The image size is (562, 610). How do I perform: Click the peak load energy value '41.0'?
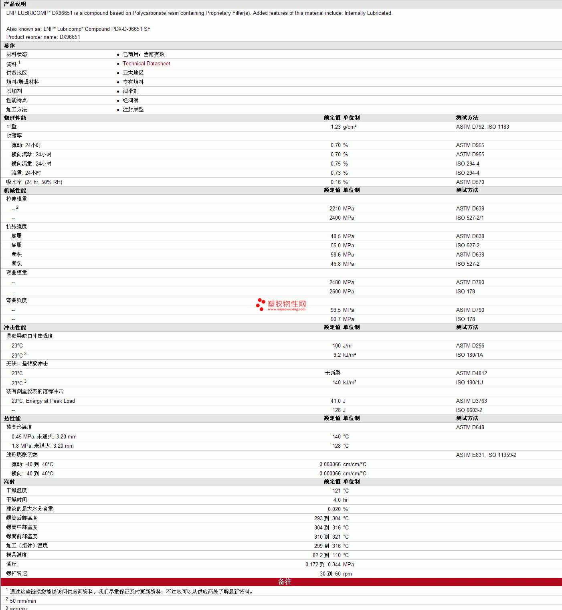(x=336, y=401)
